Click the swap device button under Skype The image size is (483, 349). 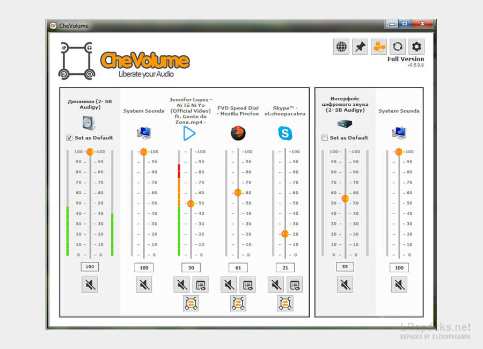[x=286, y=303]
